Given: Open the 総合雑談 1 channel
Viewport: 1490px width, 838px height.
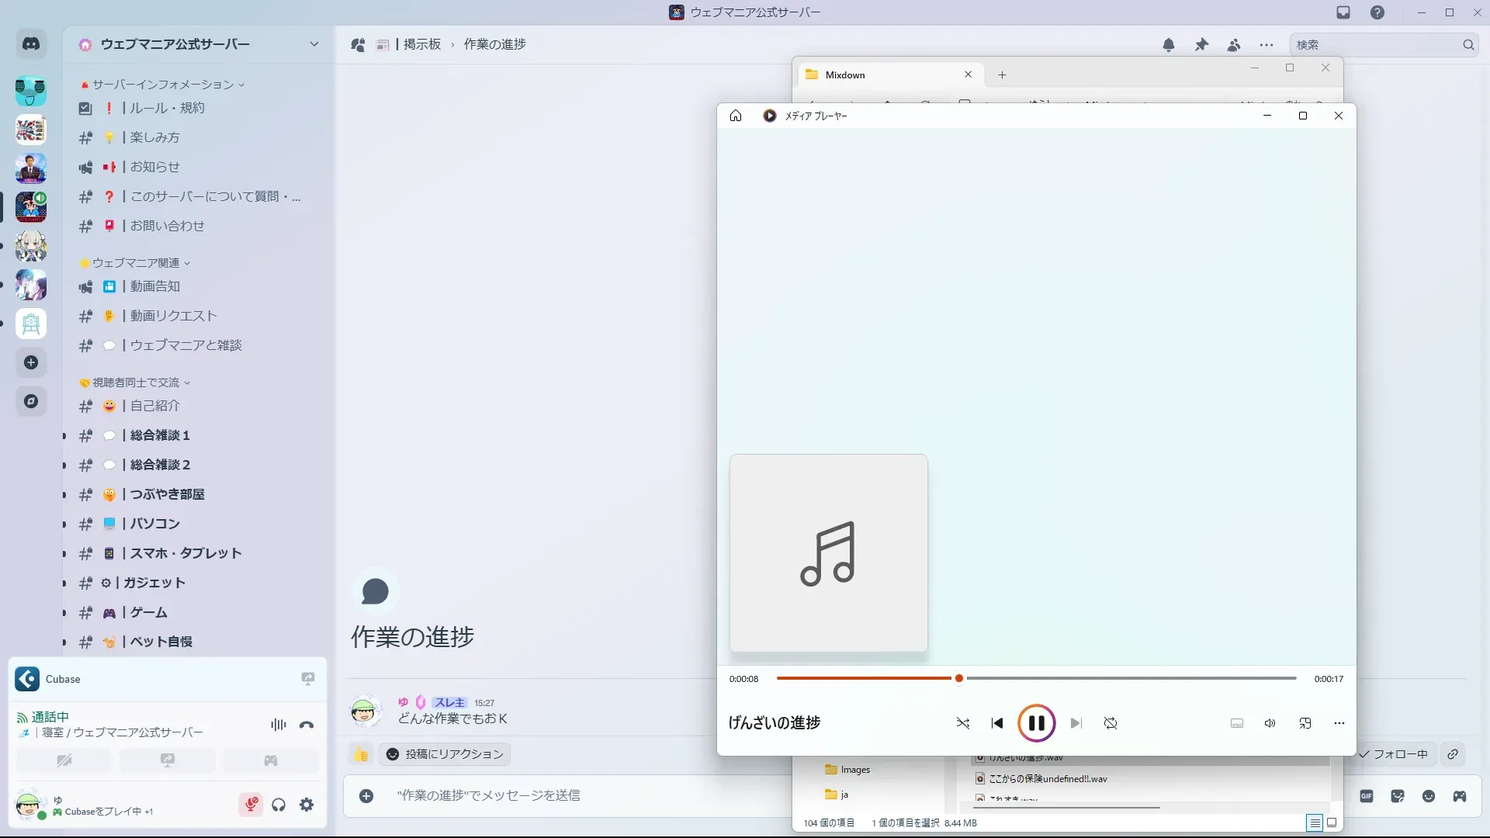Looking at the screenshot, I should (x=160, y=435).
